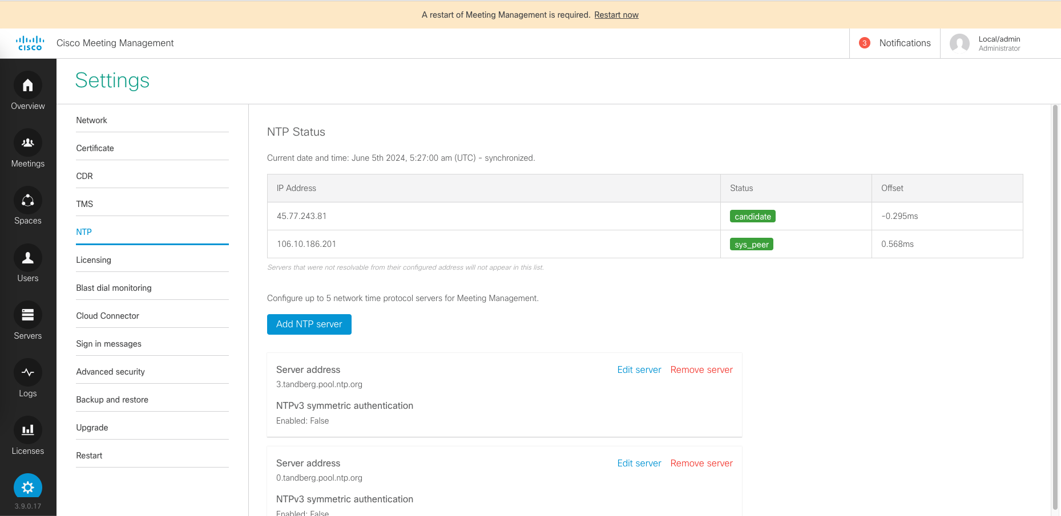Click the Settings gear icon
1061x516 pixels.
(x=27, y=487)
